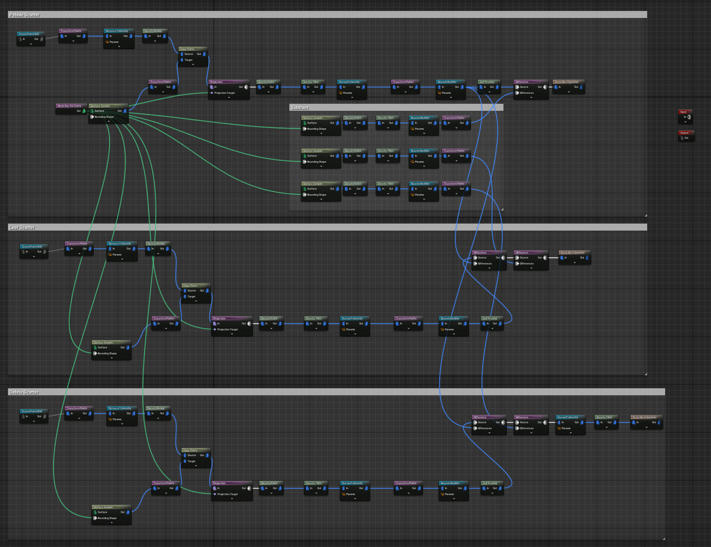Expand Difference node in Pebble Scatter
Viewport: 711px width, 547px height.
coord(531,97)
